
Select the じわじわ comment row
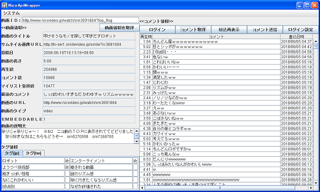226,83
